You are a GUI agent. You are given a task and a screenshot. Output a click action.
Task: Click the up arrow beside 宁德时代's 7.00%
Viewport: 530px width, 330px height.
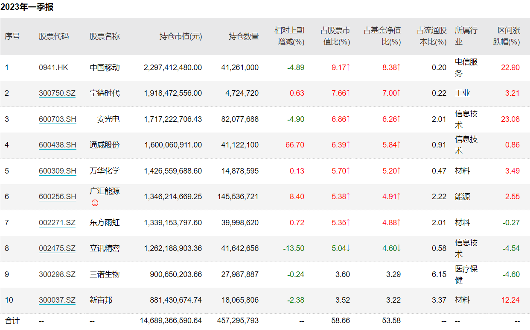[x=399, y=93]
